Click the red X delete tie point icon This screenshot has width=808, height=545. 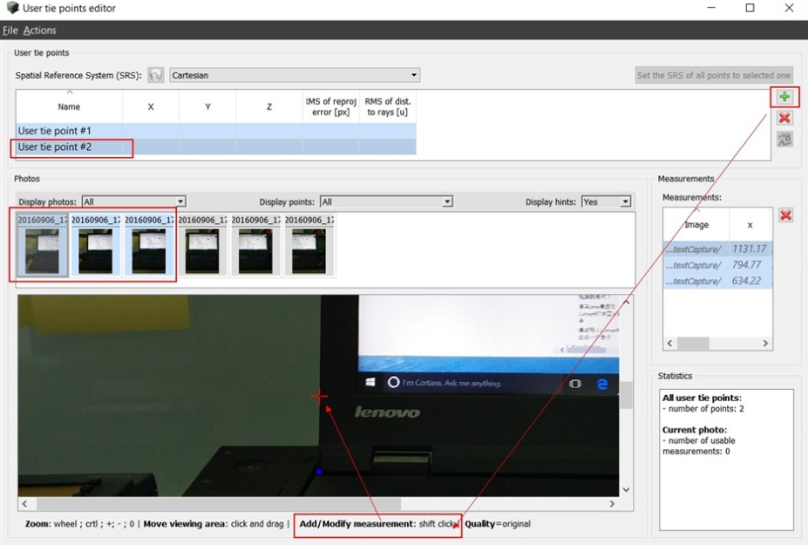coord(784,118)
